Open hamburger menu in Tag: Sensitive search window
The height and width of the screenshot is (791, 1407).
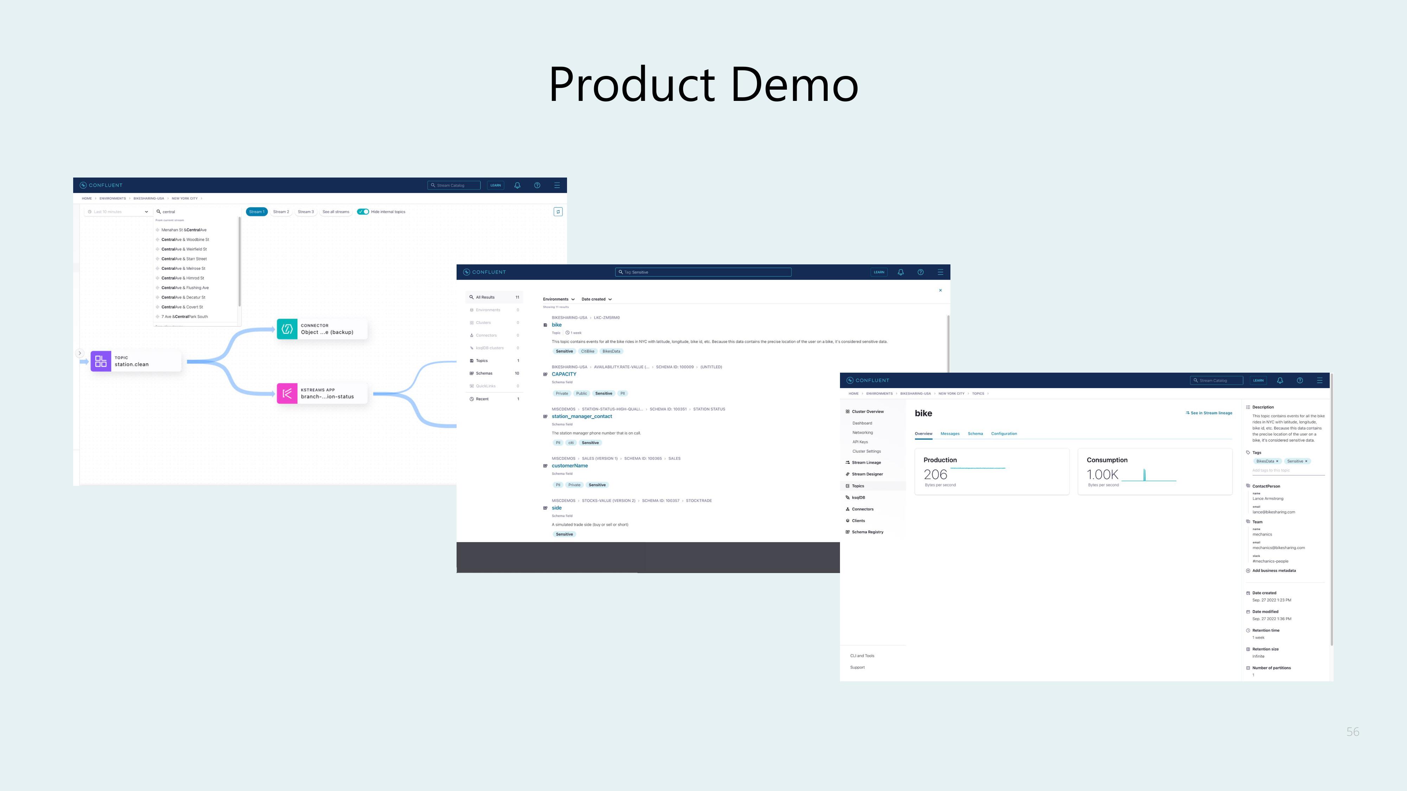[x=940, y=272]
